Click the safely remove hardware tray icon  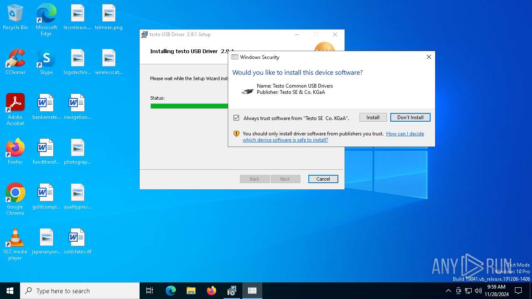[458, 291]
